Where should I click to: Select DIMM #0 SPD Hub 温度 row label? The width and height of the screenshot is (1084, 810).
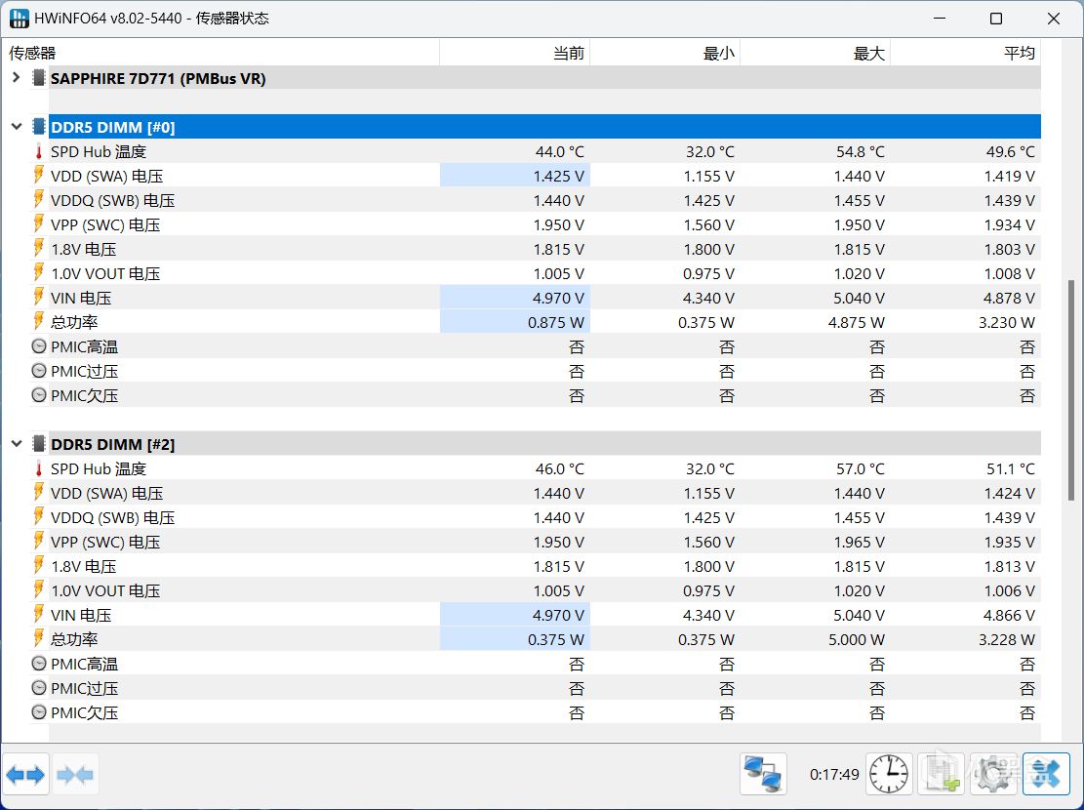(99, 151)
